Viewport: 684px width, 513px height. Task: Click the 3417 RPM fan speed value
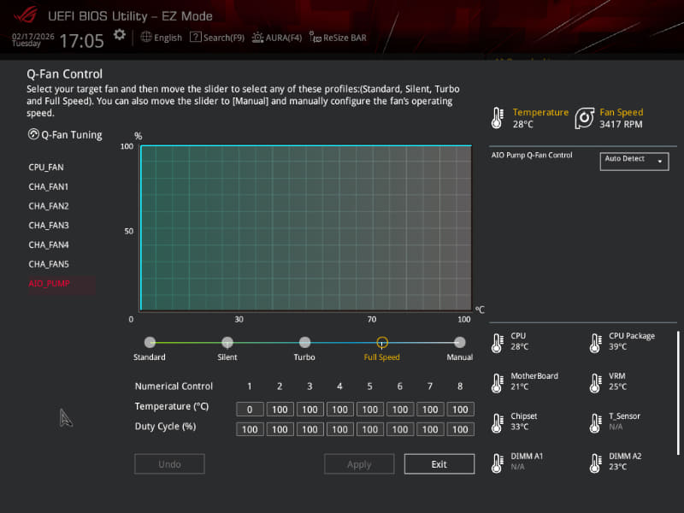[621, 124]
